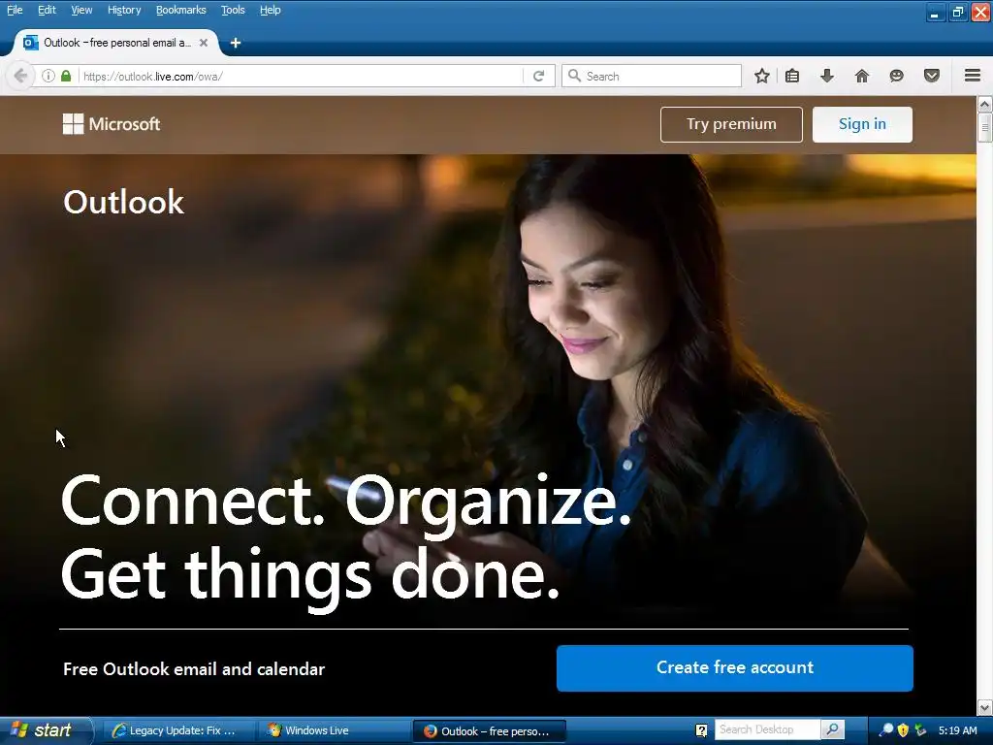Click the 5:19 AM clock
The image size is (993, 745).
pyautogui.click(x=957, y=730)
